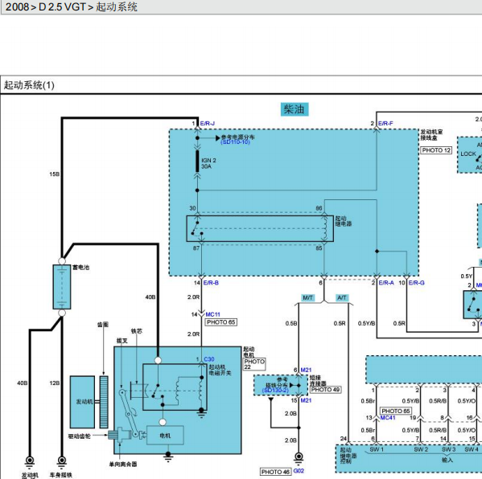Follow the SD110-10 power distribution reference
The image size is (482, 479).
(x=235, y=142)
